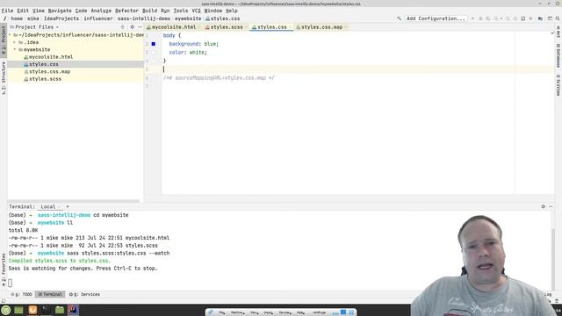The image size is (562, 316).
Task: Open the TODO tool window button
Action: coord(22,295)
